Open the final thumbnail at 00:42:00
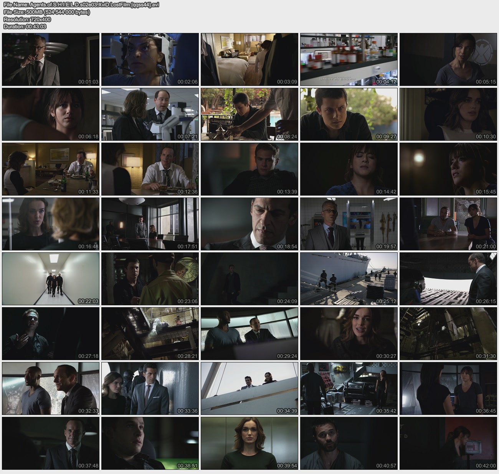 448,443
